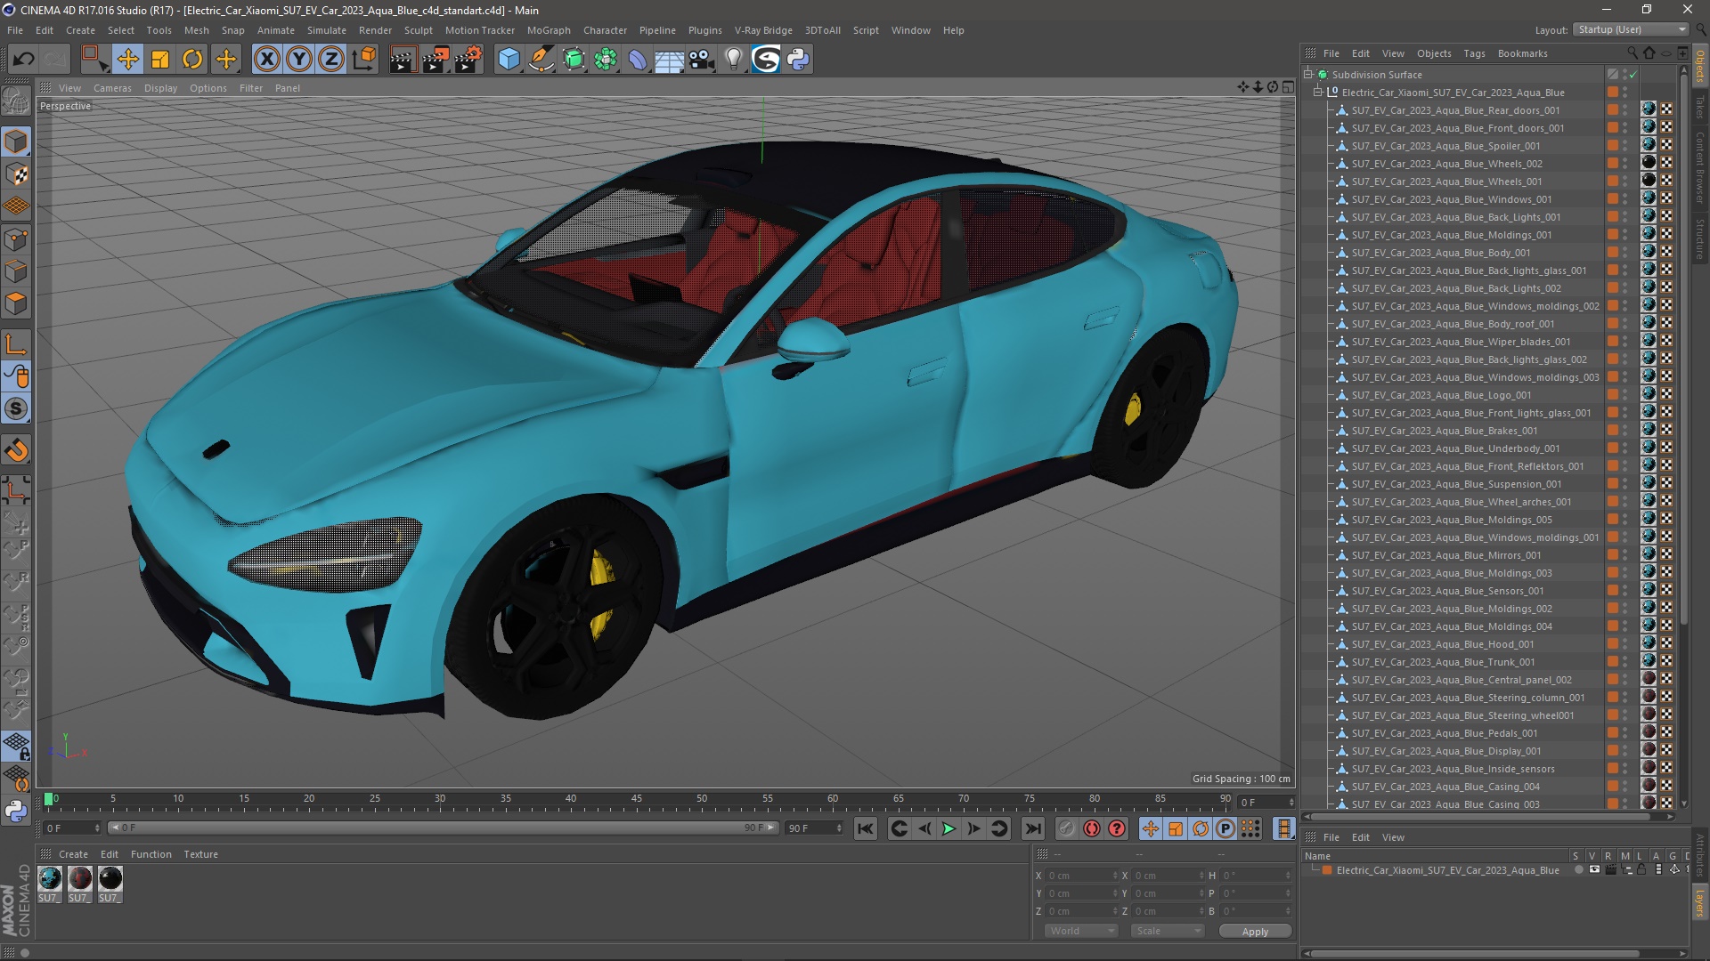Viewport: 1710px width, 961px height.
Task: Go to start of animation
Action: coord(865,828)
